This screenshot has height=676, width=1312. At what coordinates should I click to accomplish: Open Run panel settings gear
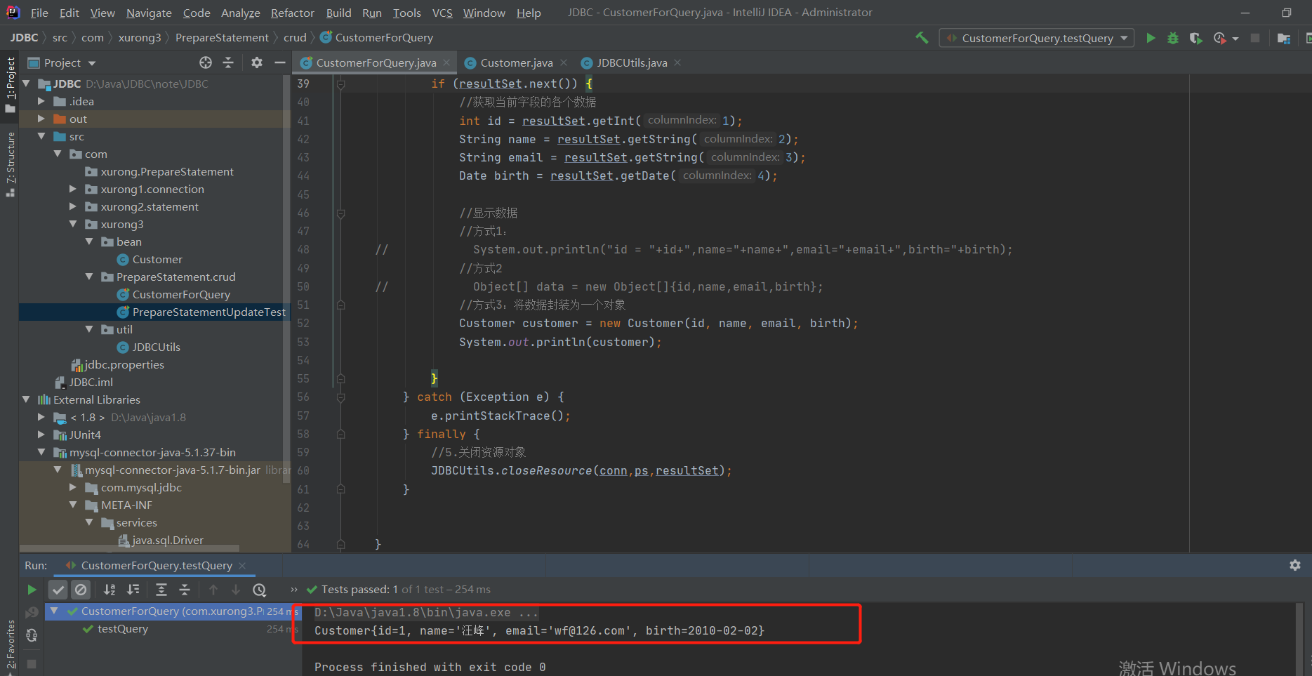(1295, 565)
